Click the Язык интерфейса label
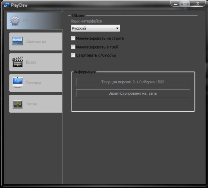 [x=86, y=21]
